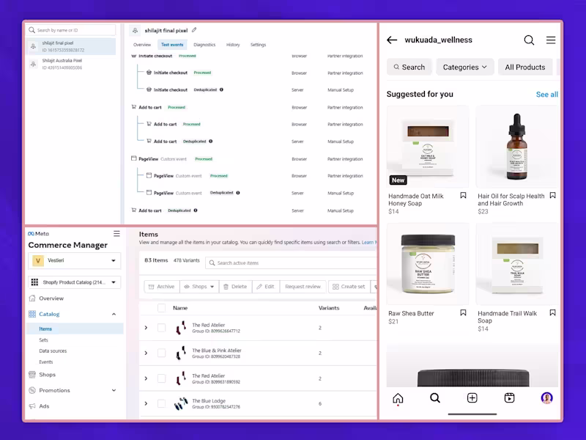Open Hair Oil dropper bottle product image
This screenshot has height=440, width=586.
(x=517, y=147)
